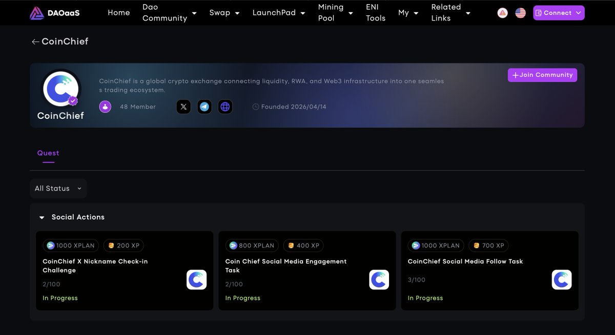615x335 pixels.
Task: Click the XP coin icon beside 700 XP
Action: pos(477,245)
